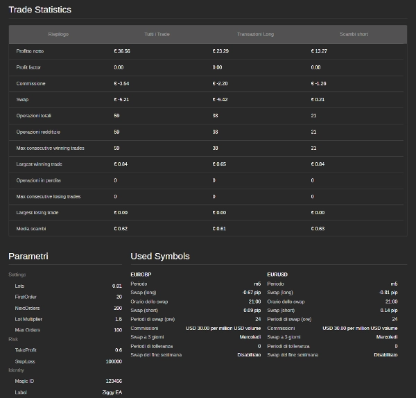Click short net profit value € 13.27
This screenshot has width=416, height=398.
319,51
